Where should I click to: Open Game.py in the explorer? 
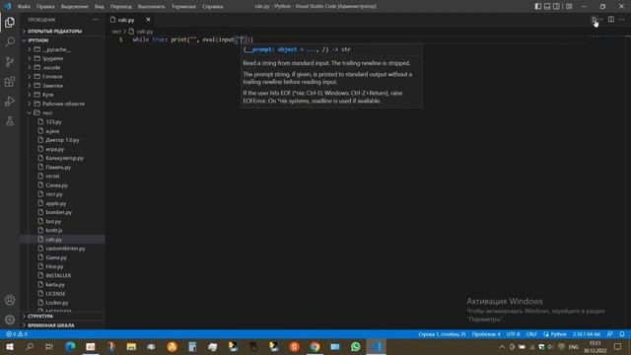click(62, 257)
